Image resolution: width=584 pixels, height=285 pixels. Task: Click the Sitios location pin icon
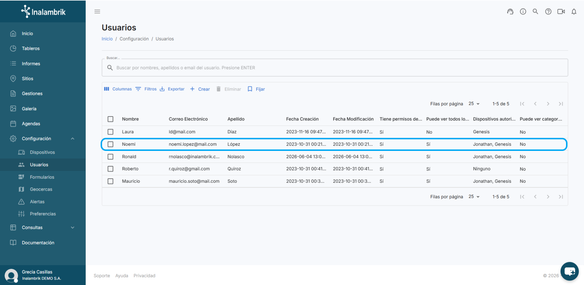click(x=13, y=78)
